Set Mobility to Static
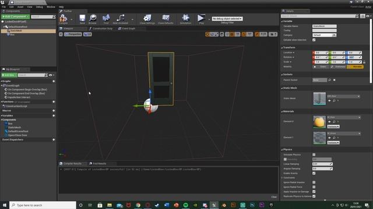Image resolution: width=373 pixels, height=209 pixels. tap(321, 67)
